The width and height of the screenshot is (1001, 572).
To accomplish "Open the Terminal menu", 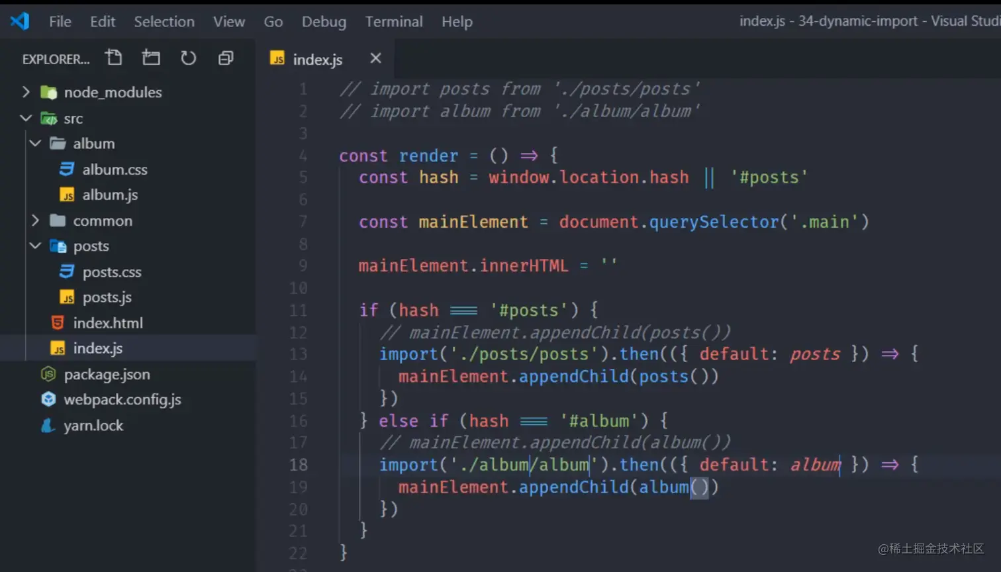I will pyautogui.click(x=394, y=22).
